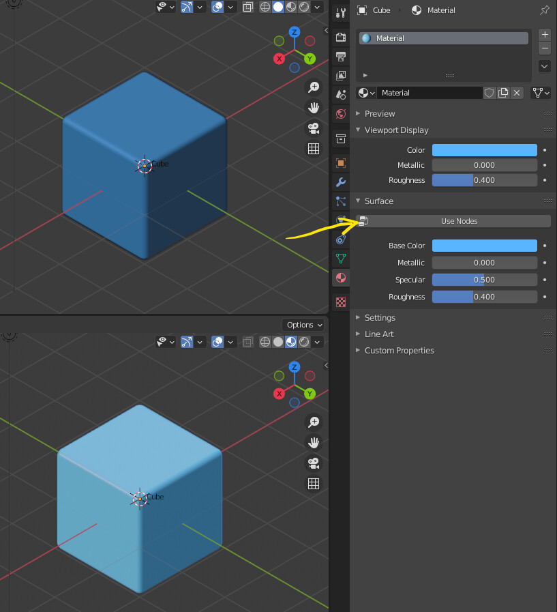Open the Options menu in bottom viewport

[303, 325]
